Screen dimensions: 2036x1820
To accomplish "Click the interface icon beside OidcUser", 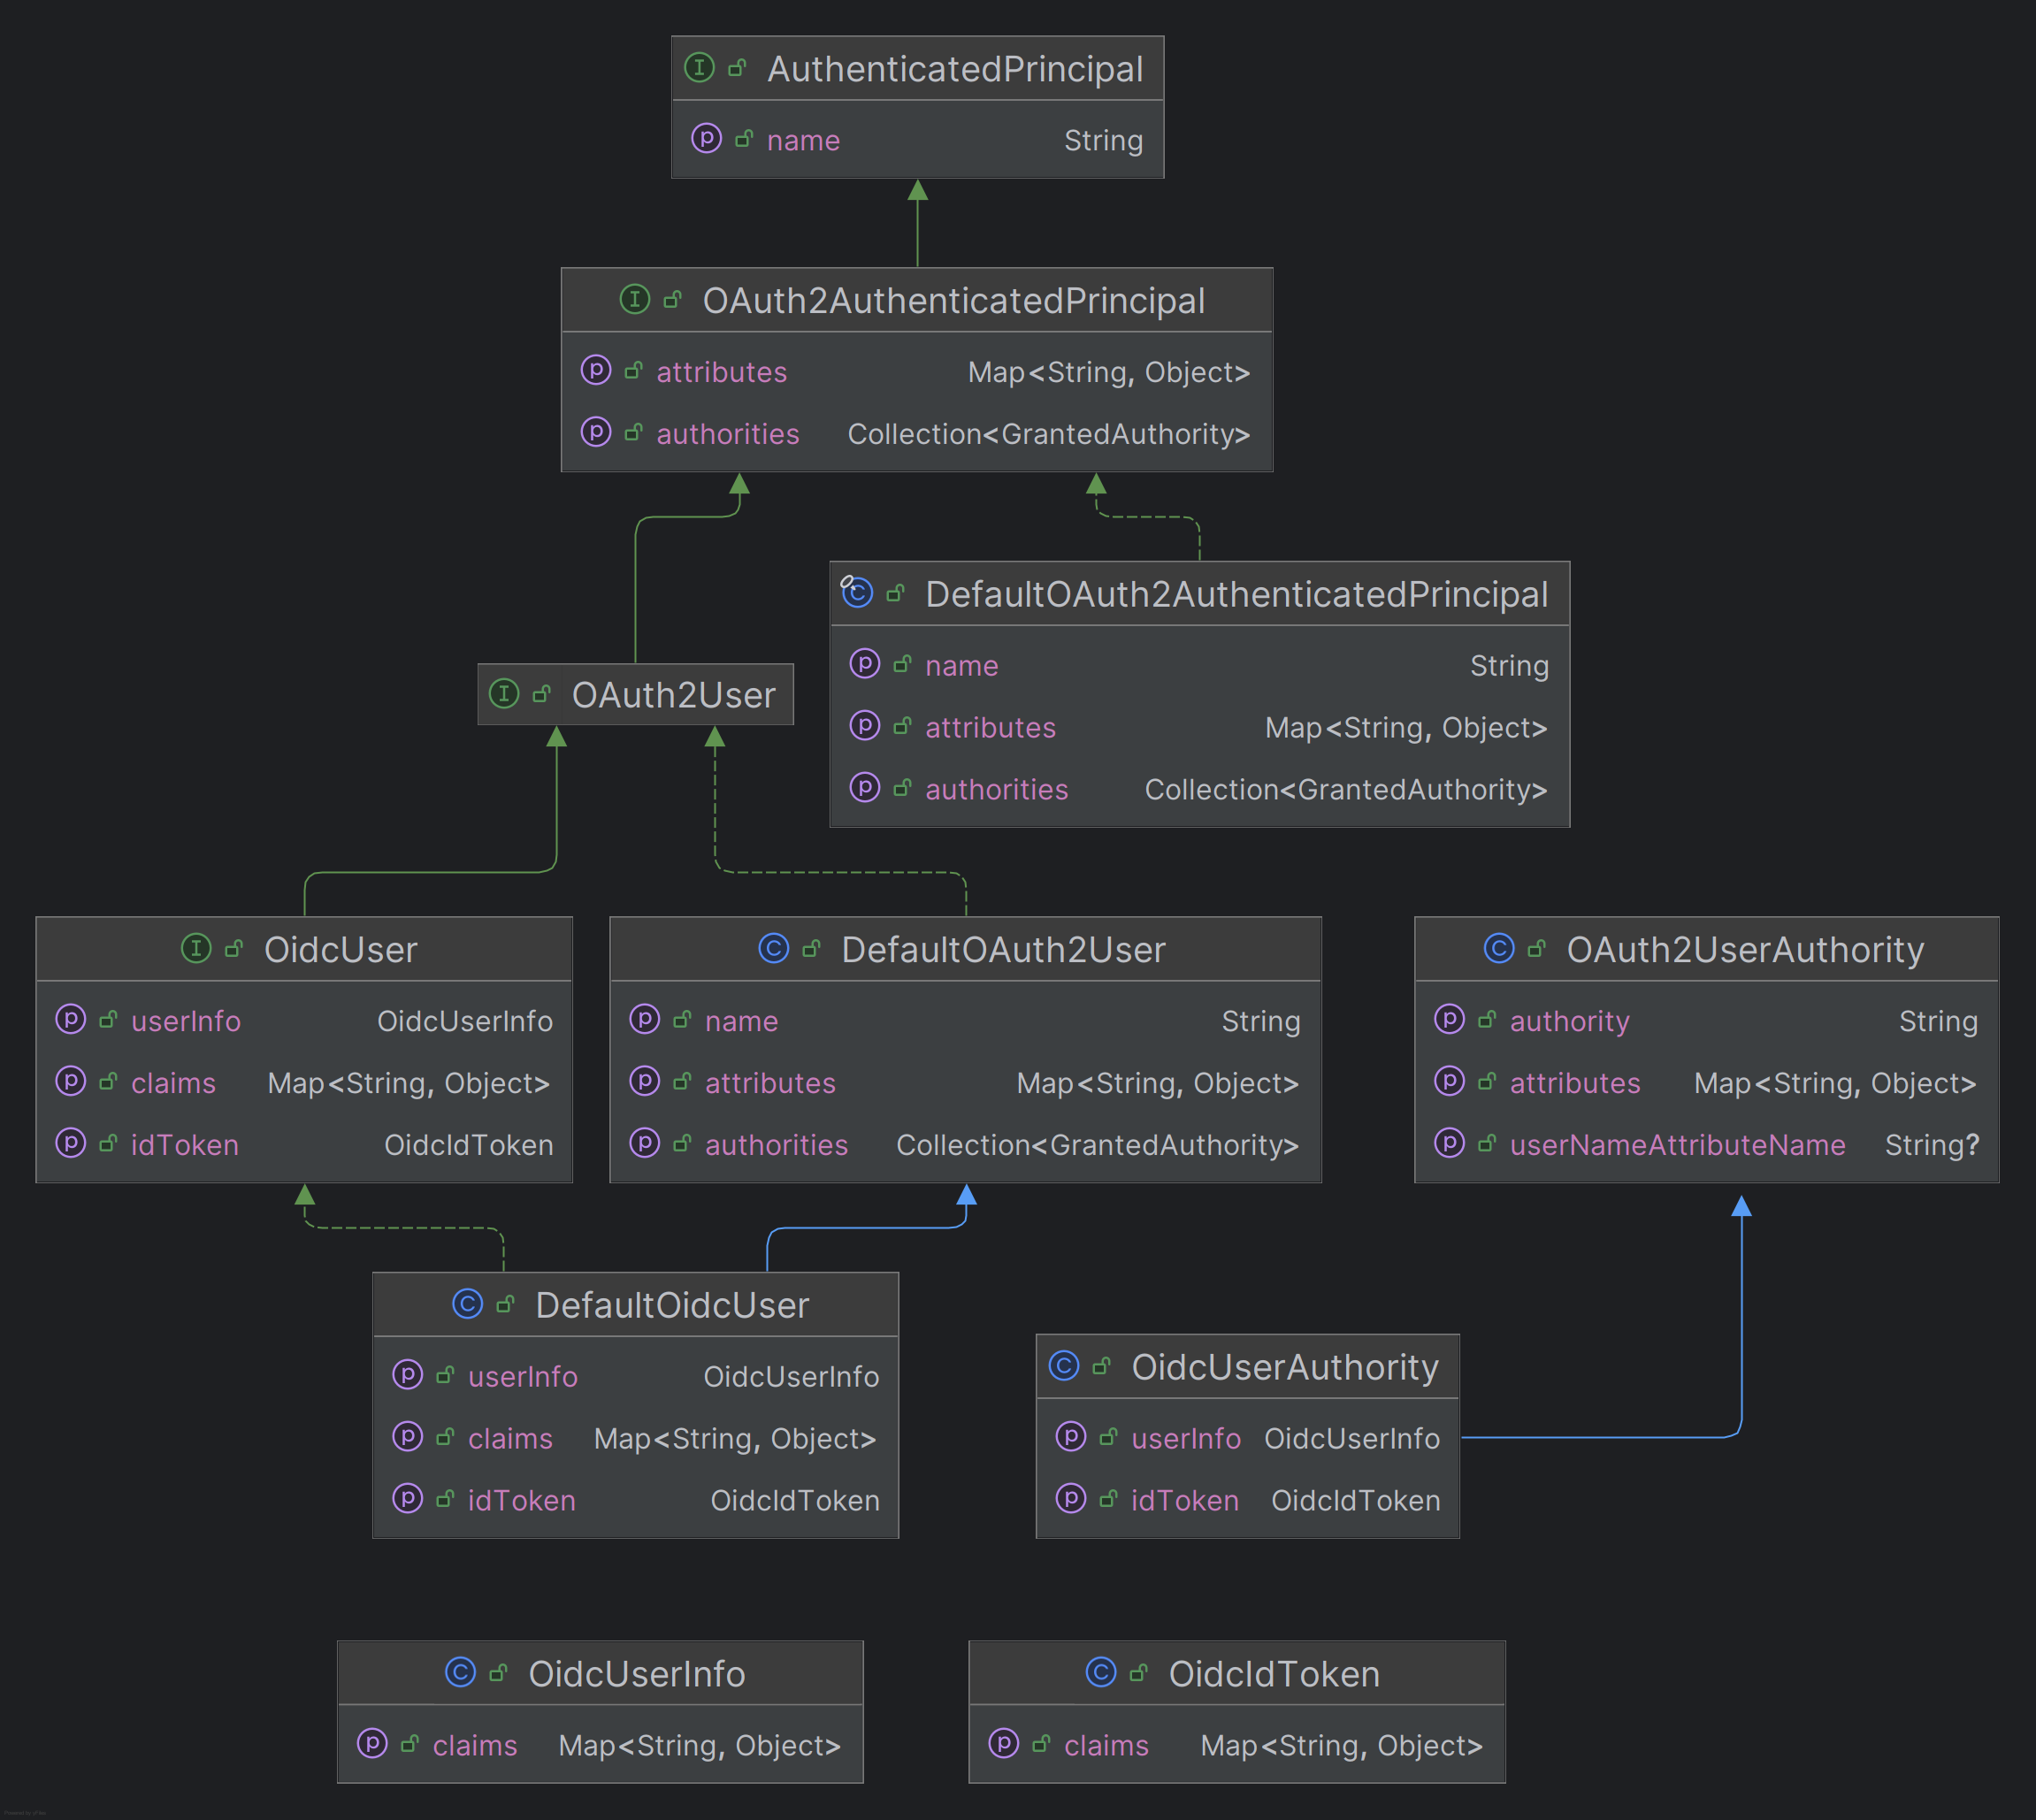I will [196, 948].
